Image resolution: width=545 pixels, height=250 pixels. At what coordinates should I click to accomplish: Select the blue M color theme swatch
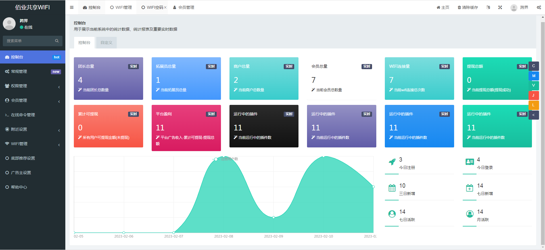pyautogui.click(x=534, y=76)
